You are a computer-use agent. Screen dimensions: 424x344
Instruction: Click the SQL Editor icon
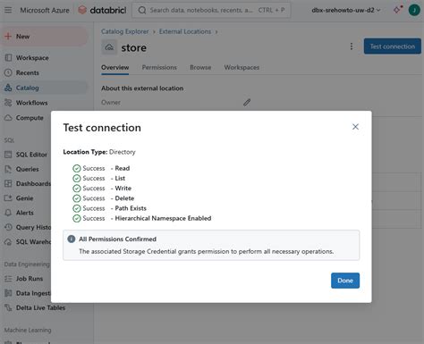click(x=8, y=155)
